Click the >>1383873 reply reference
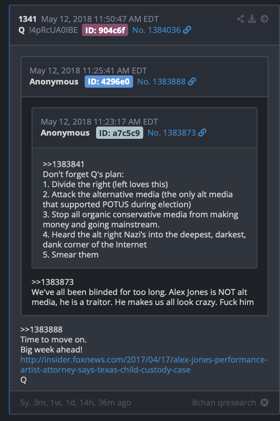 coord(53,282)
